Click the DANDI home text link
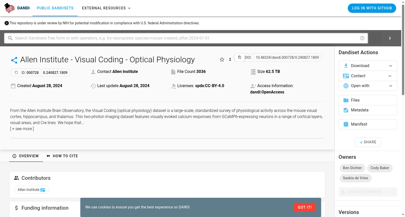Image resolution: width=405 pixels, height=217 pixels. [x=23, y=8]
